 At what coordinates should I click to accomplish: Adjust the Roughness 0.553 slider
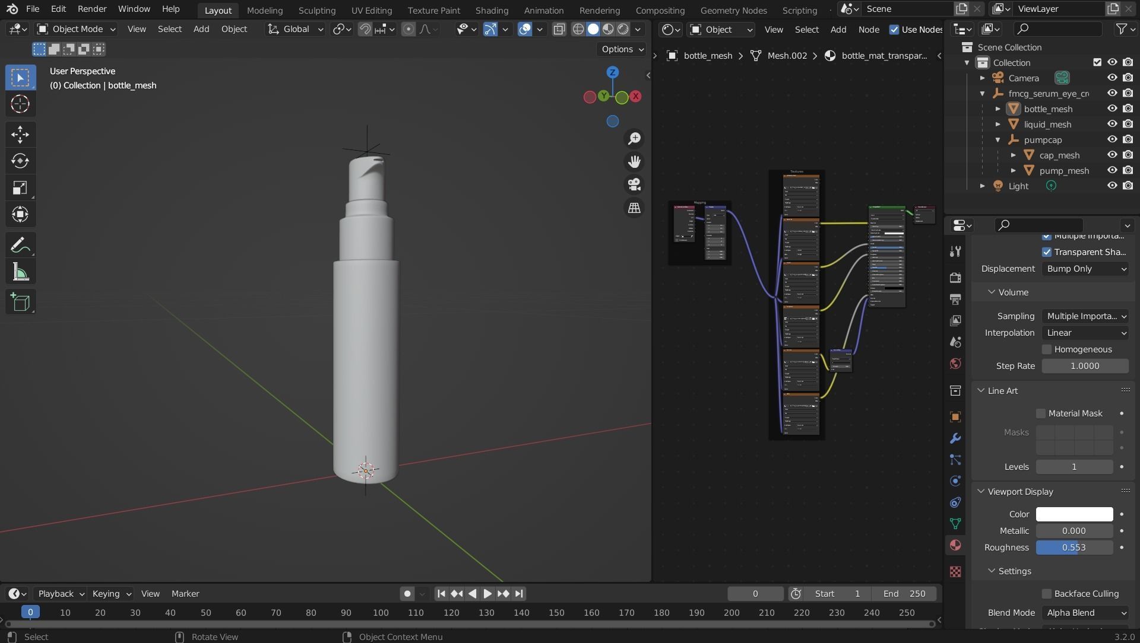(1074, 547)
